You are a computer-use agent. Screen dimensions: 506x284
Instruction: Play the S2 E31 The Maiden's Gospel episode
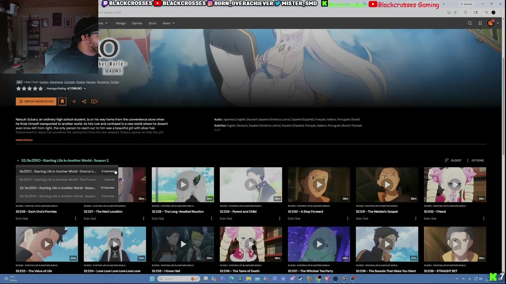point(387,185)
